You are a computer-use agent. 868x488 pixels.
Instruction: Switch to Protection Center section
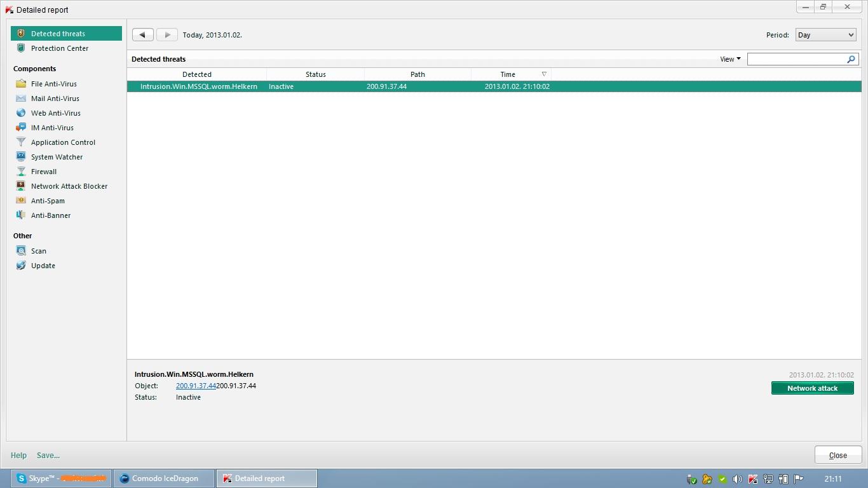60,48
